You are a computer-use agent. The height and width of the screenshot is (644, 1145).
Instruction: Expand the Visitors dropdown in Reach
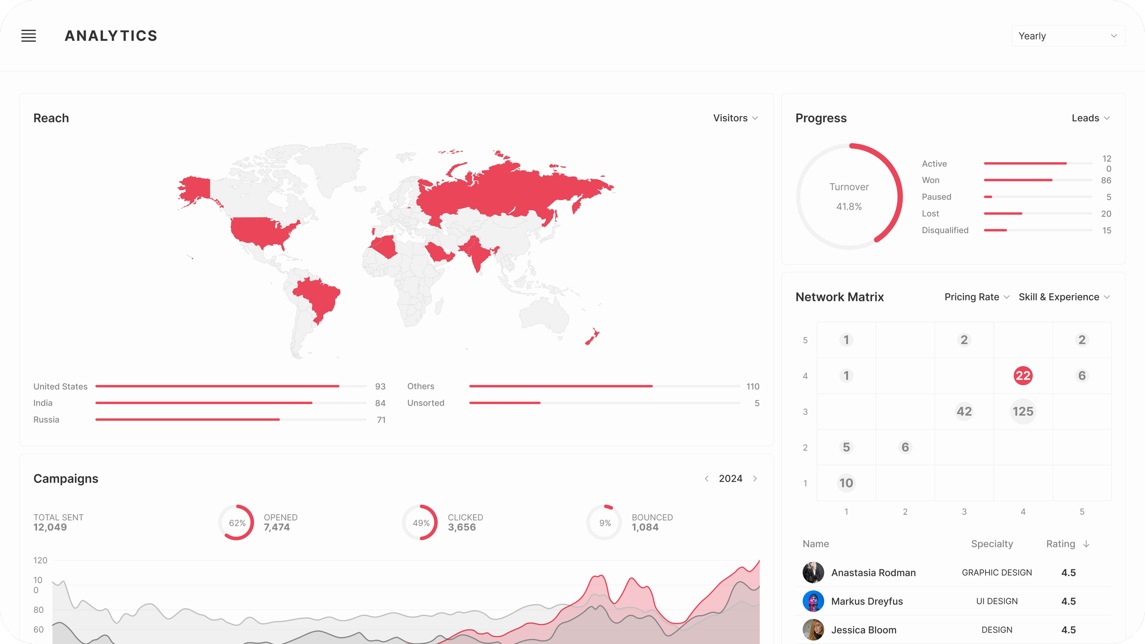click(x=735, y=118)
